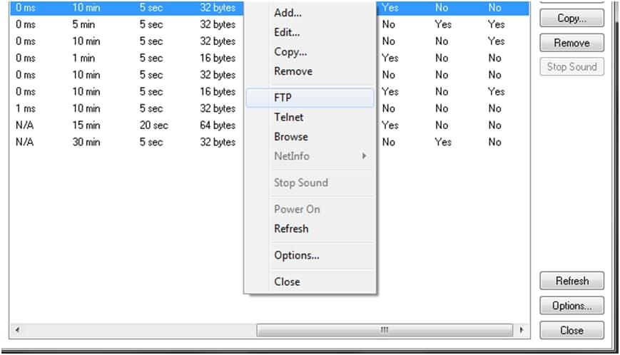Click the scrollbar left arrow
Screen dimensions: 620x355
click(16, 331)
